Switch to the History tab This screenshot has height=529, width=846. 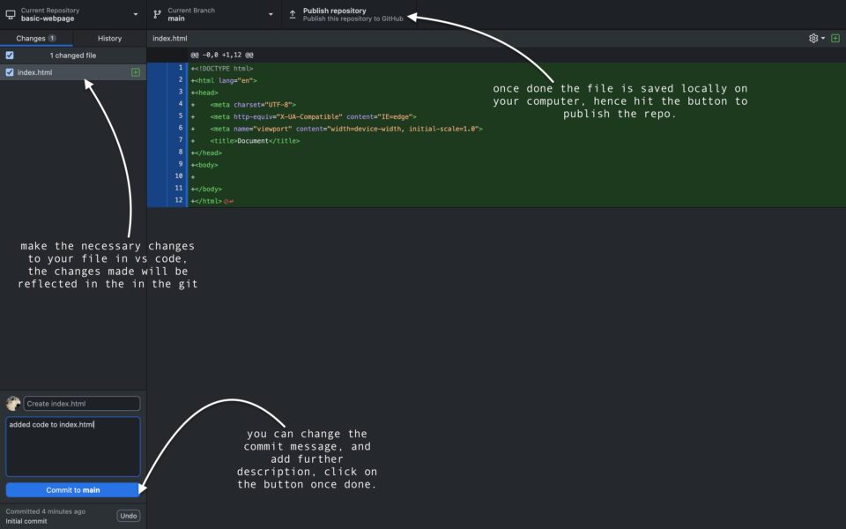point(109,38)
